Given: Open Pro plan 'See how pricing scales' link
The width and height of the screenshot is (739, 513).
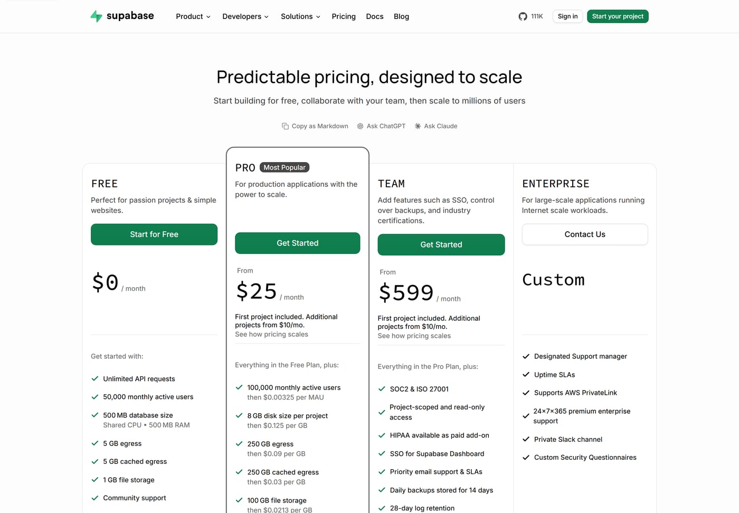Looking at the screenshot, I should [x=271, y=334].
